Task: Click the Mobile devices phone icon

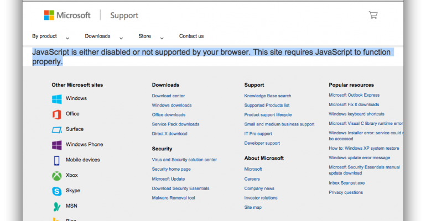Action: (56, 161)
